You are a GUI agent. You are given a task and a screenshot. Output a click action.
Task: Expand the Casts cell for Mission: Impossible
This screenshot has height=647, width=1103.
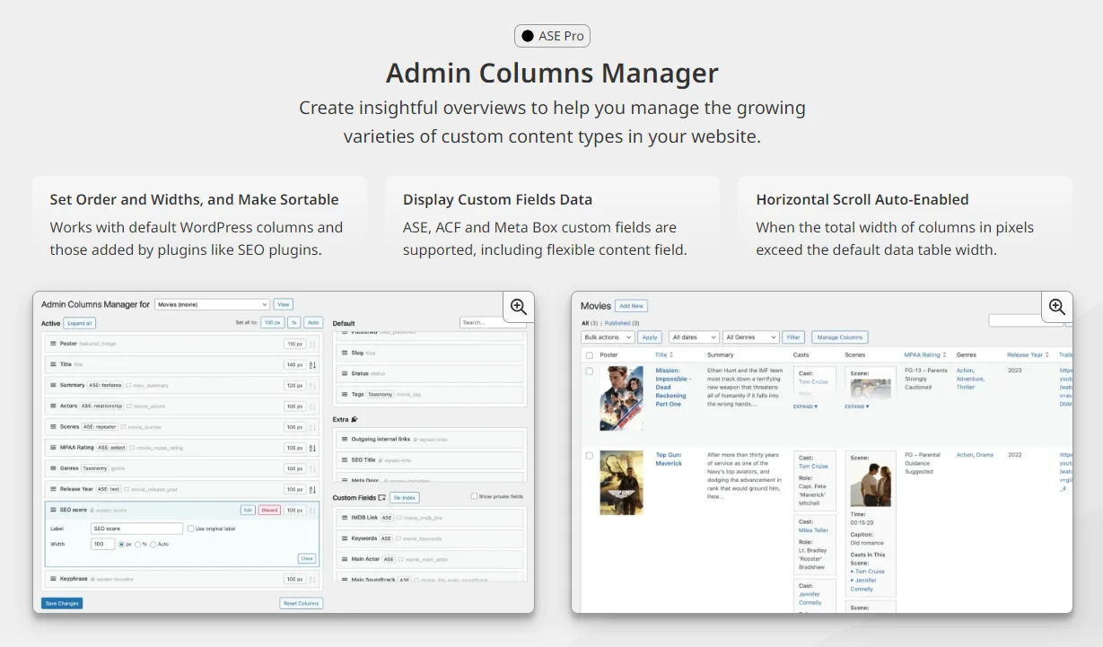pos(805,407)
